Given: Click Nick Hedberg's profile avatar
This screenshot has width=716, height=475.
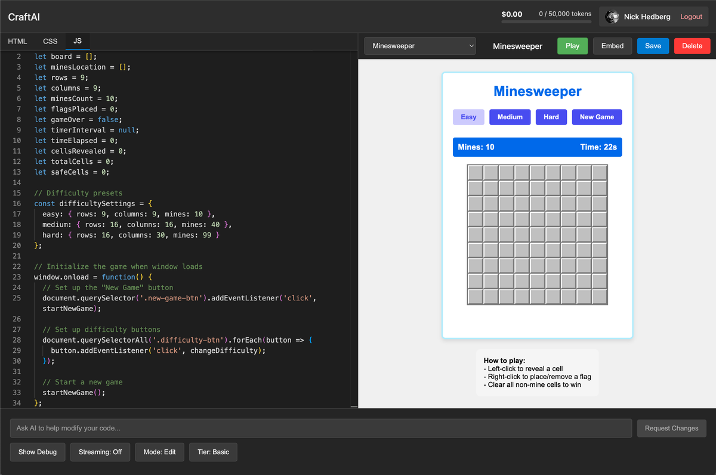Looking at the screenshot, I should click(x=612, y=17).
